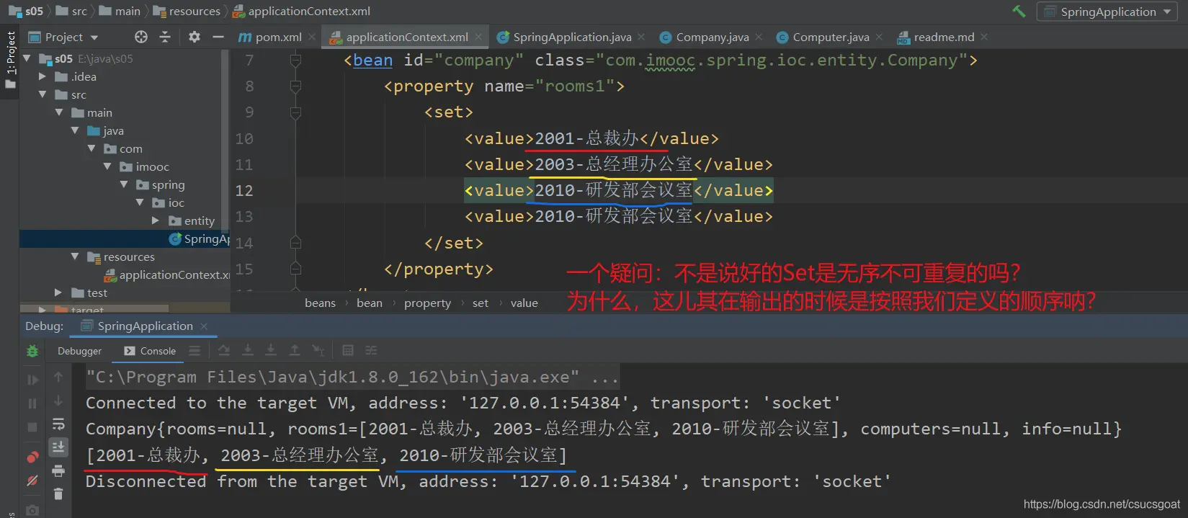Fold the set element at line 9

coord(295,112)
